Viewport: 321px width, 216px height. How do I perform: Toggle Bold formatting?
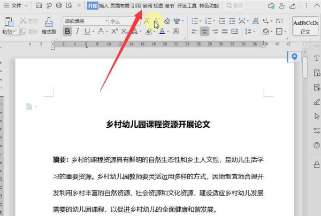point(67,32)
